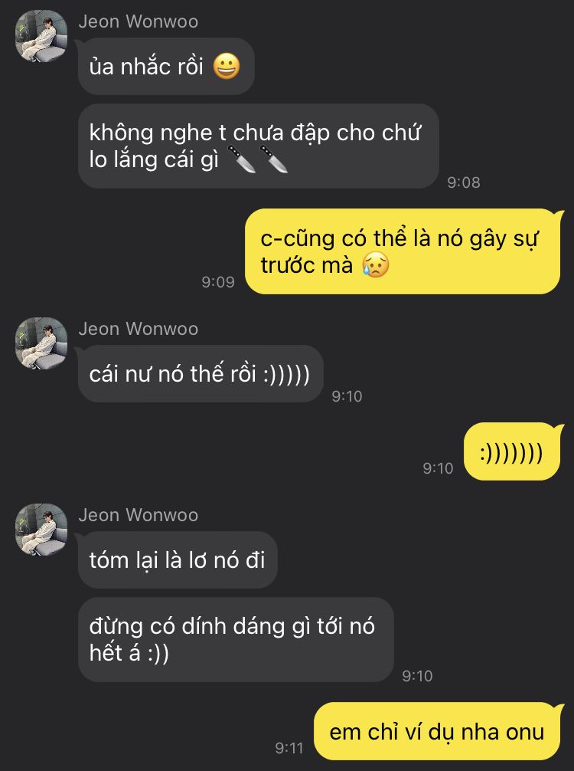
Task: Tap the third Jeon Wonwoo profile picture
Action: [x=41, y=530]
